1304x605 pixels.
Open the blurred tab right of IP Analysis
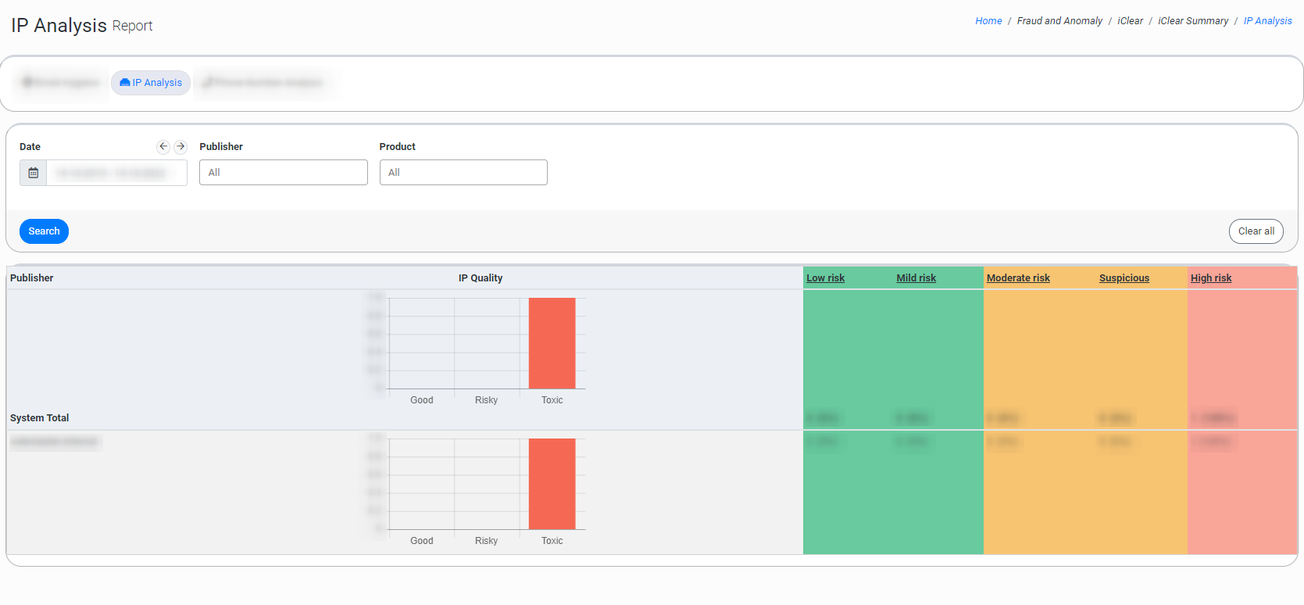click(263, 83)
